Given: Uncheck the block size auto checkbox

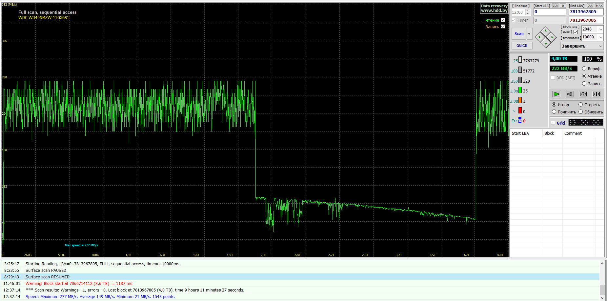Looking at the screenshot, I should coord(576,32).
